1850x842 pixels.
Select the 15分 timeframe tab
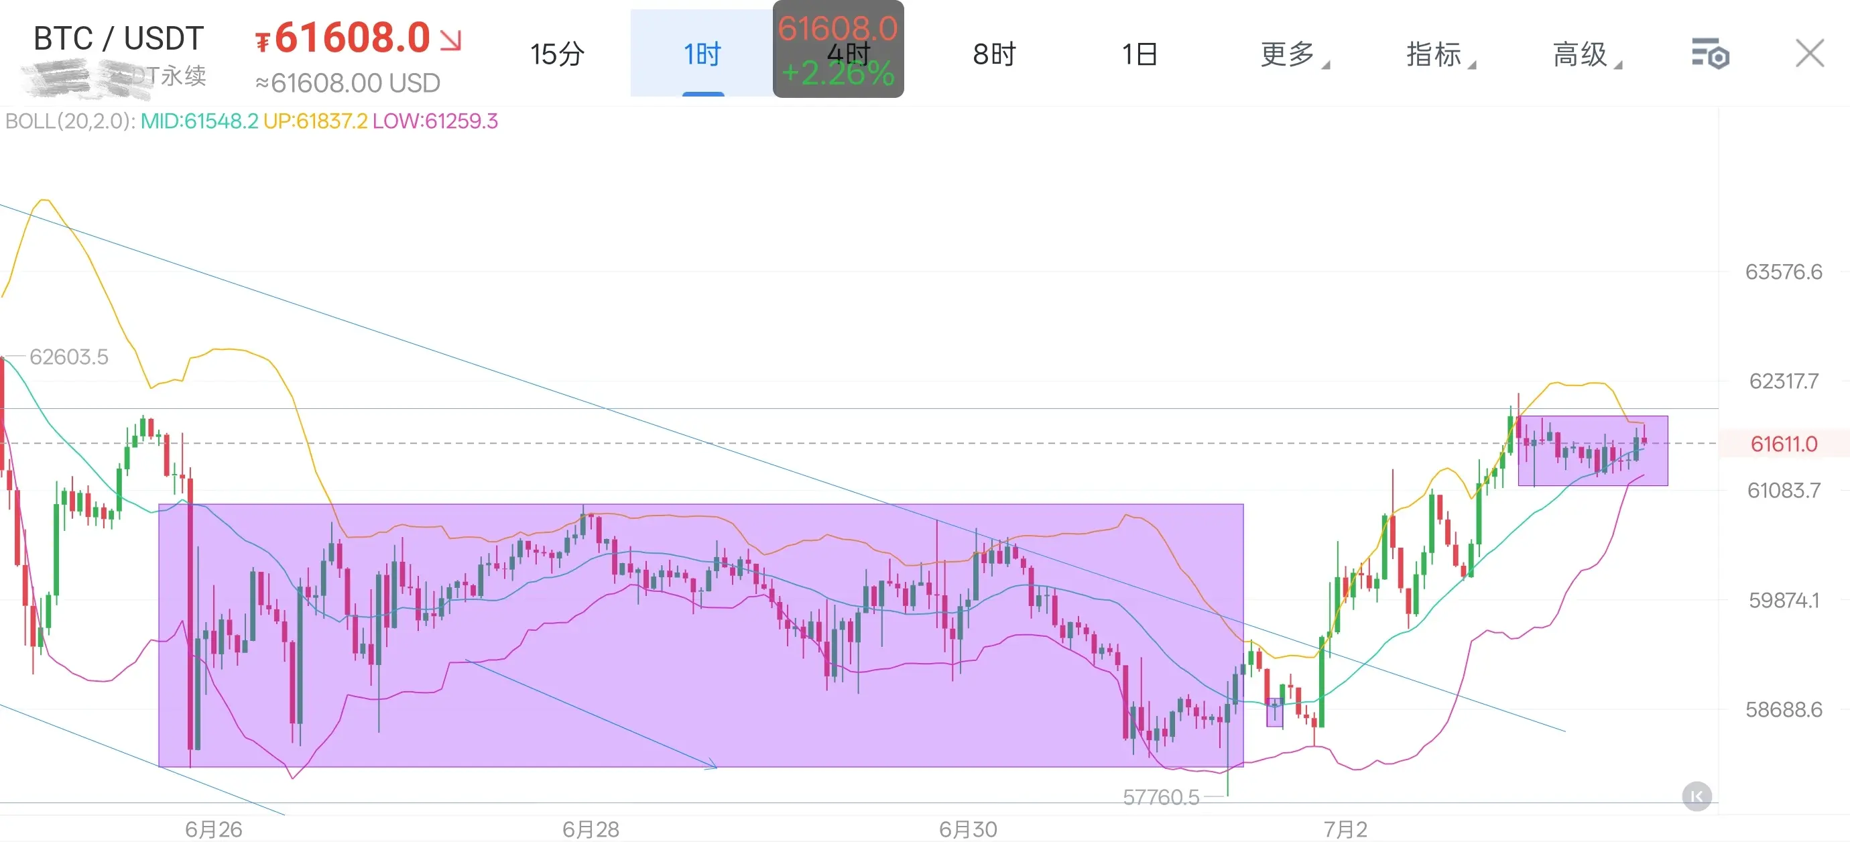(557, 54)
